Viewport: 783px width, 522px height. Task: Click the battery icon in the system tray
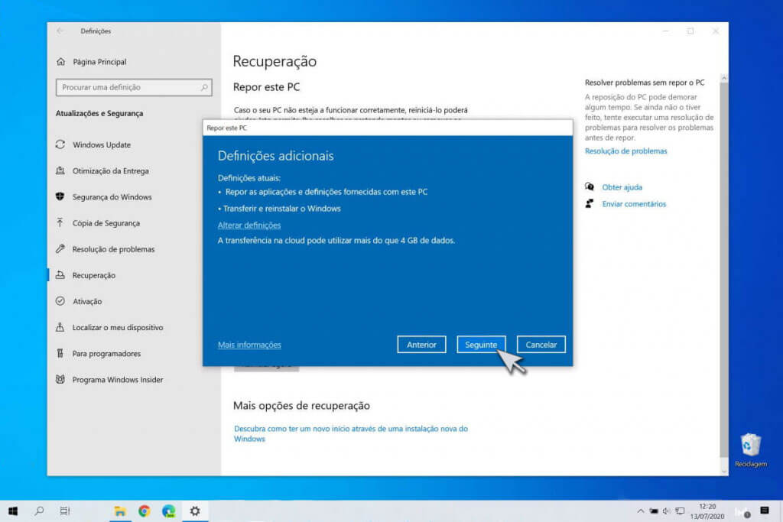pos(654,511)
